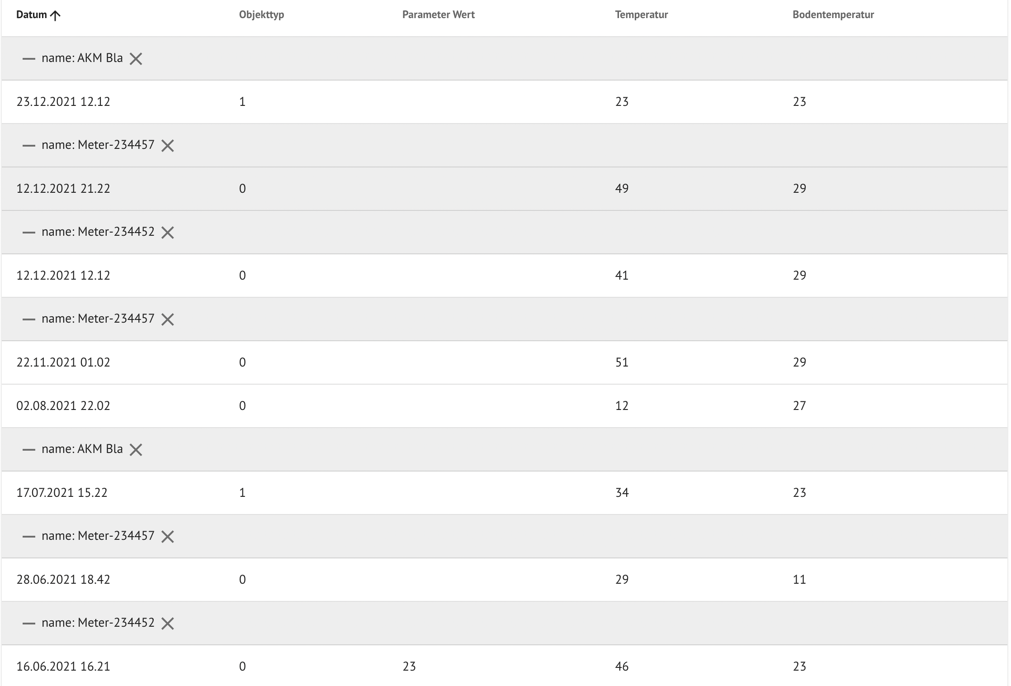Collapse the Meter-234452 group containing the 12.12.2021 12.12 row
The image size is (1011, 686).
(x=29, y=233)
